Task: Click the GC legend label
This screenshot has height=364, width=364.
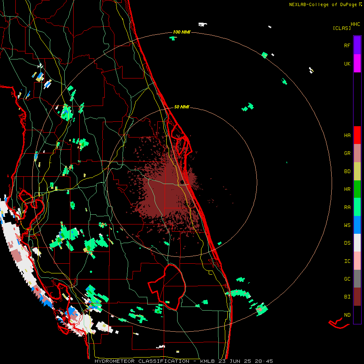Action: 347,279
